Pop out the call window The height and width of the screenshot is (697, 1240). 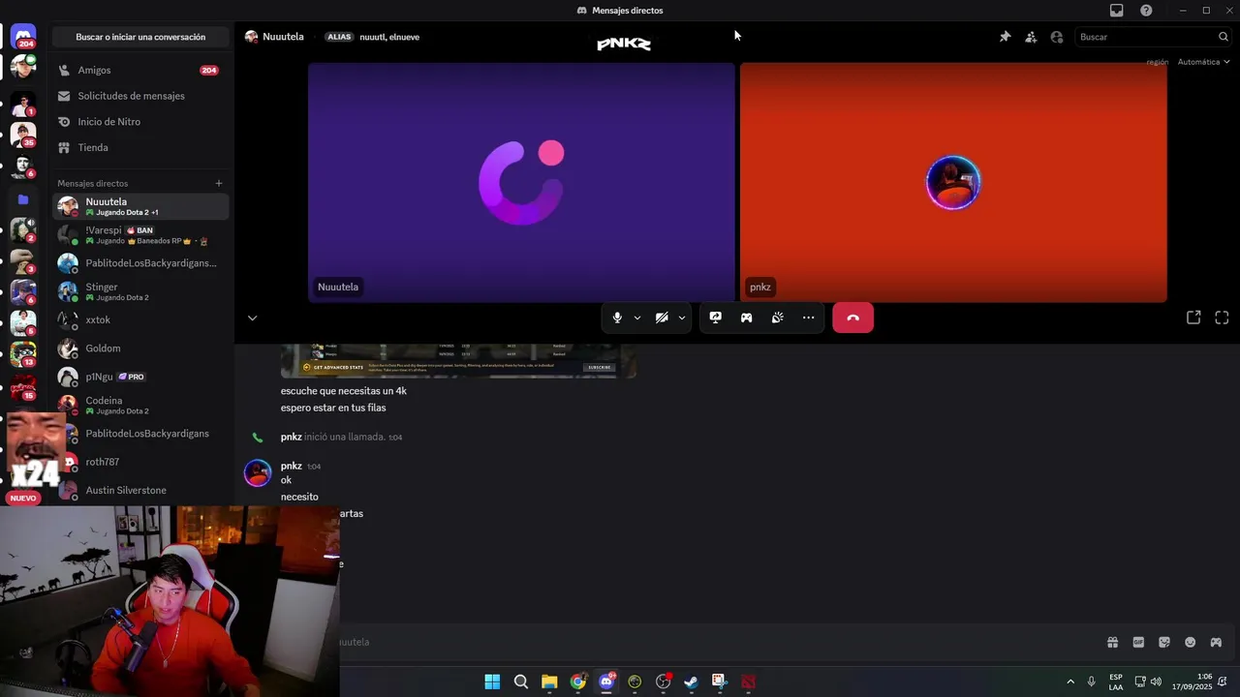pyautogui.click(x=1193, y=318)
